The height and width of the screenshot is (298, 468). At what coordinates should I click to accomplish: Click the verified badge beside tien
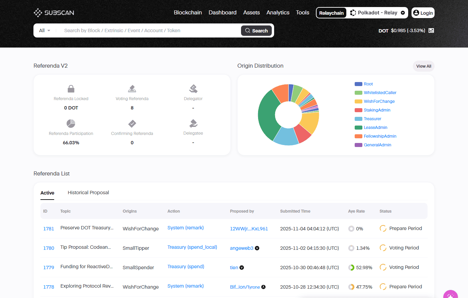coord(242,268)
